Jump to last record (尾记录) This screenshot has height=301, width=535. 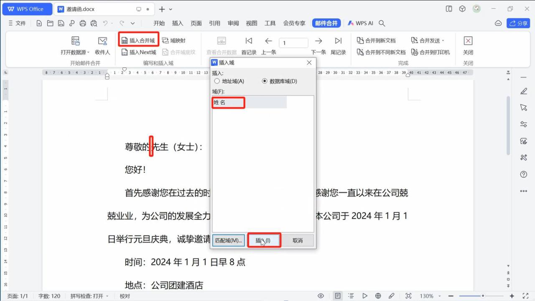pos(338,46)
